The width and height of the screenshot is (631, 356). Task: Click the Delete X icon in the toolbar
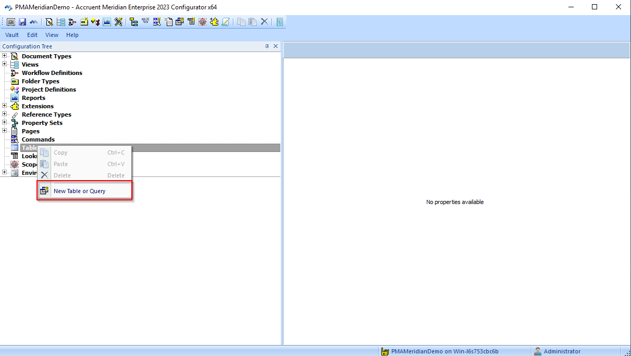pos(264,22)
